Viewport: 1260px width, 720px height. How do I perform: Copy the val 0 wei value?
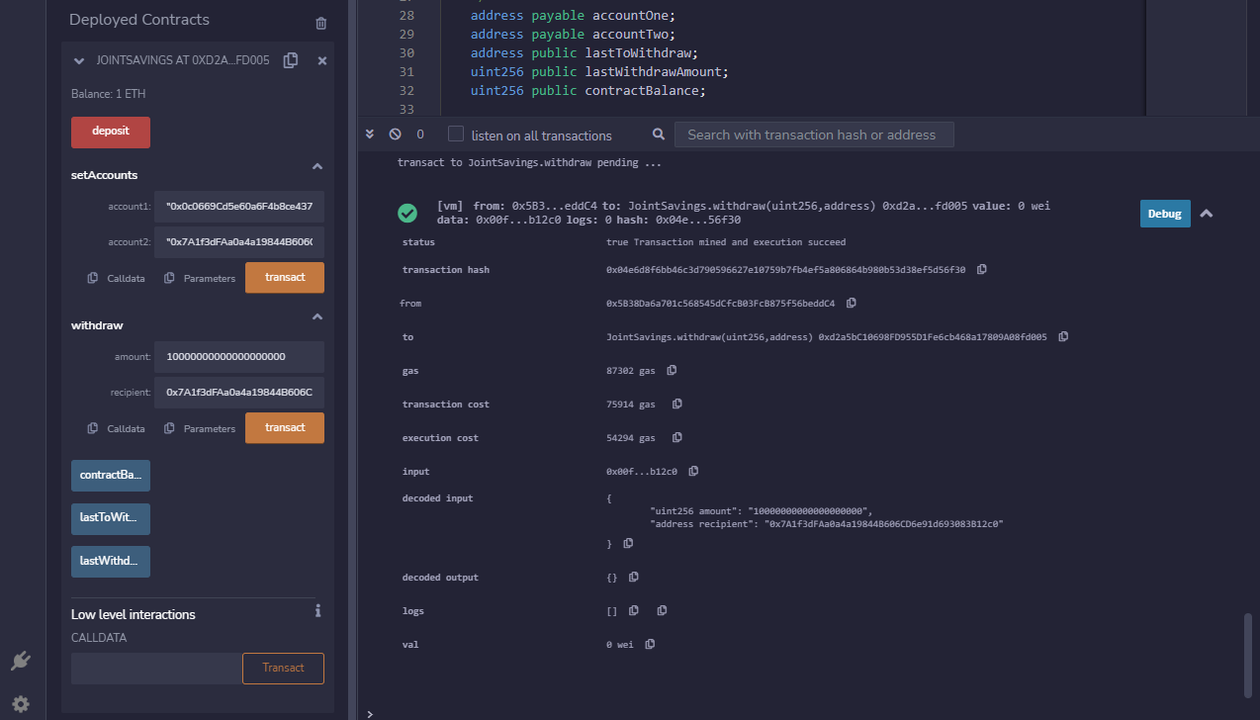[650, 644]
